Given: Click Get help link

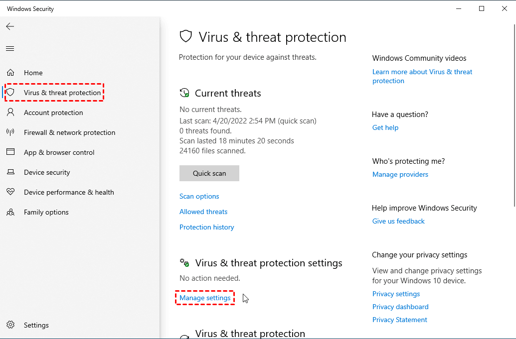Looking at the screenshot, I should tap(385, 127).
